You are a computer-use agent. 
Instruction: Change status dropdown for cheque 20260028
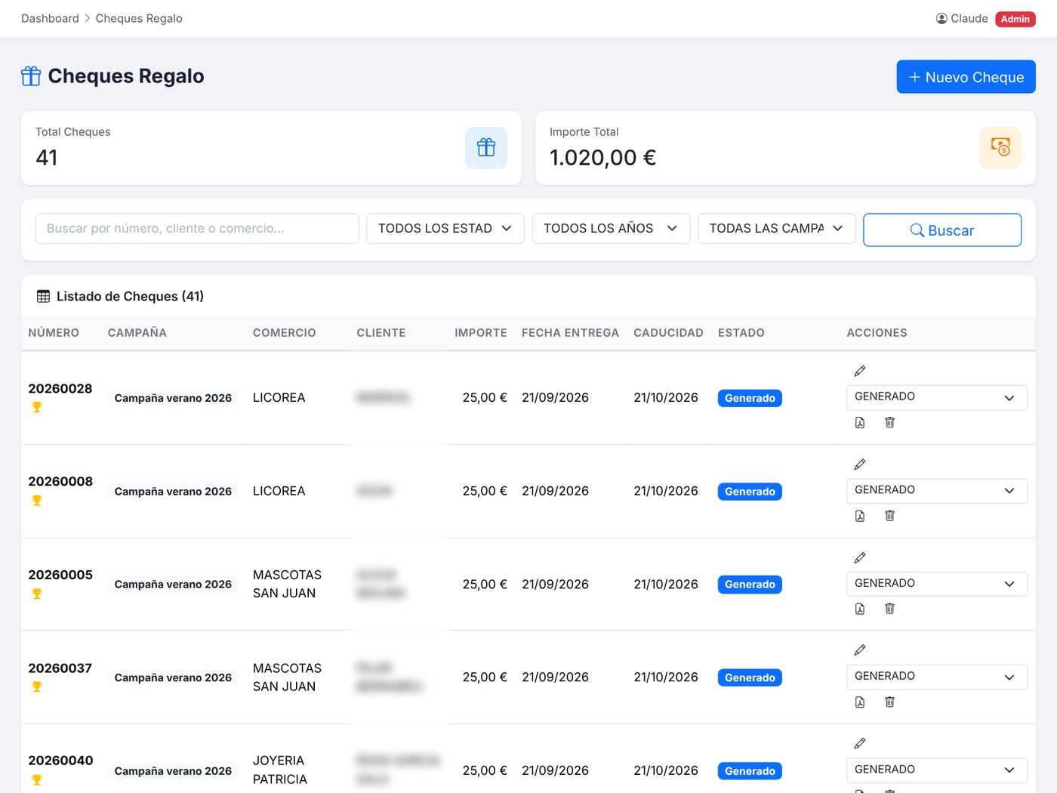point(937,397)
